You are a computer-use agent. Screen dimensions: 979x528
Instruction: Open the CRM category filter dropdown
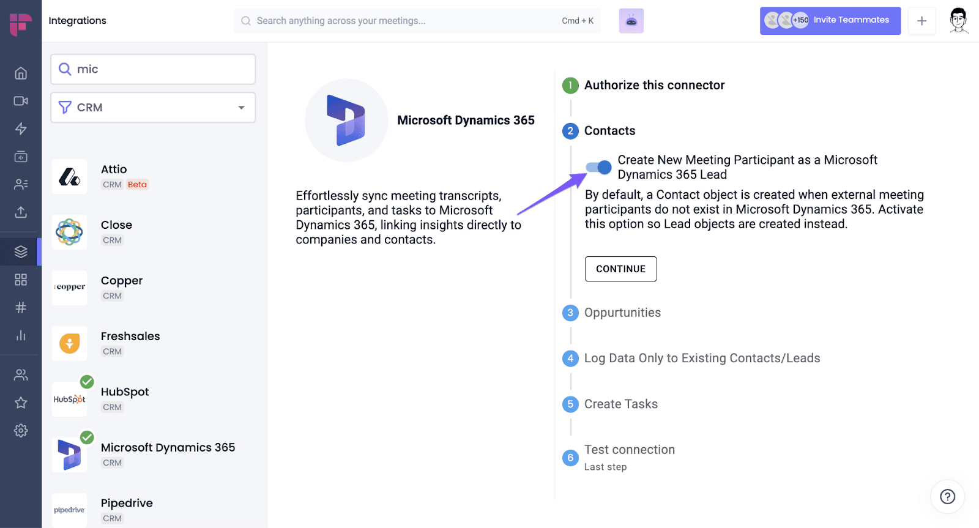click(153, 108)
